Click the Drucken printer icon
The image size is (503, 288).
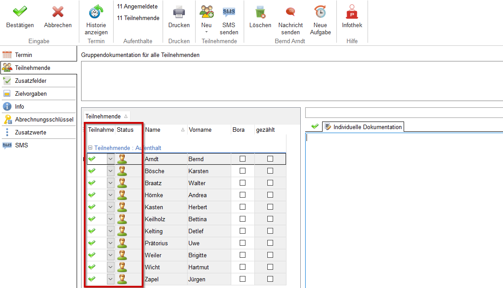(179, 12)
